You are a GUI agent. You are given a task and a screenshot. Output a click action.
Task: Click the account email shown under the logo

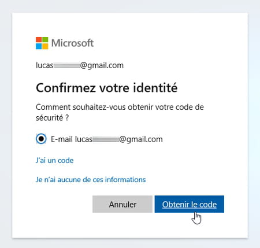pyautogui.click(x=80, y=65)
